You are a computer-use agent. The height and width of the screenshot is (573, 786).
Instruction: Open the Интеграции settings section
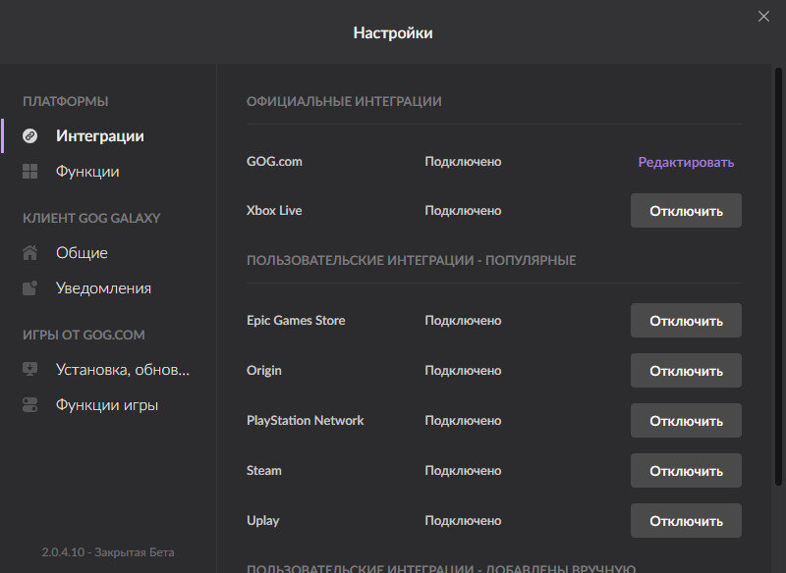100,136
